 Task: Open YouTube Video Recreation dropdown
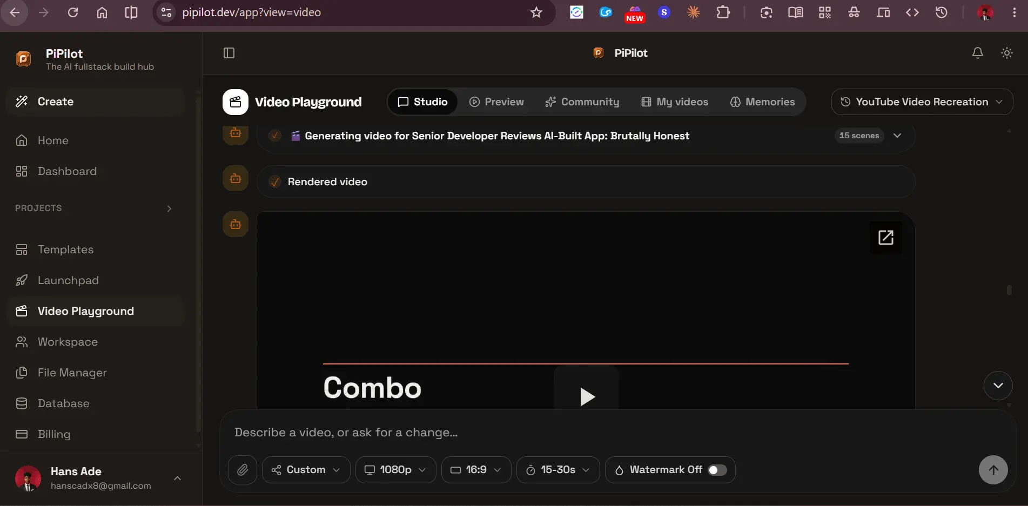[x=922, y=102]
